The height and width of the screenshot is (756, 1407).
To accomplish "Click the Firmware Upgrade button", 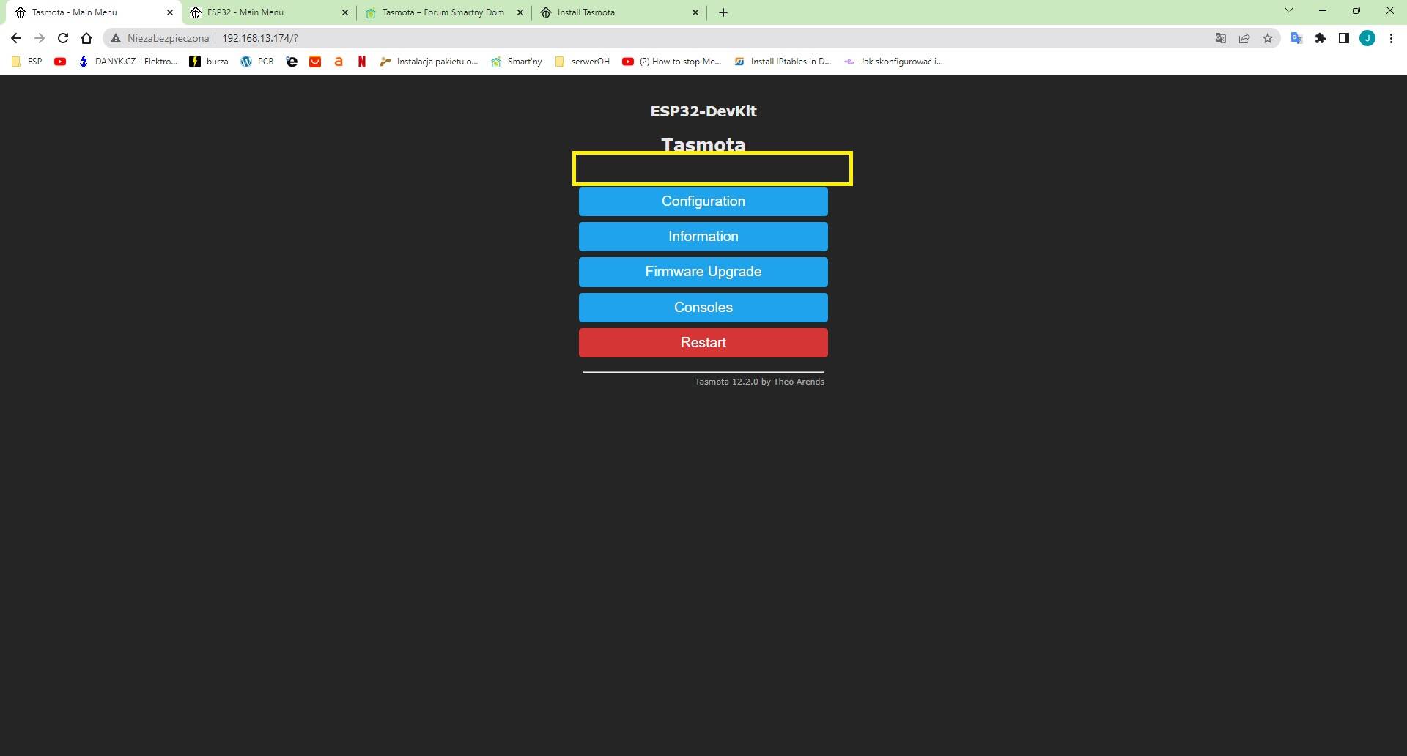I will (x=703, y=272).
